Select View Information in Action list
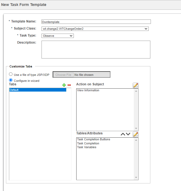This screenshot has width=181, height=191. [x=88, y=90]
